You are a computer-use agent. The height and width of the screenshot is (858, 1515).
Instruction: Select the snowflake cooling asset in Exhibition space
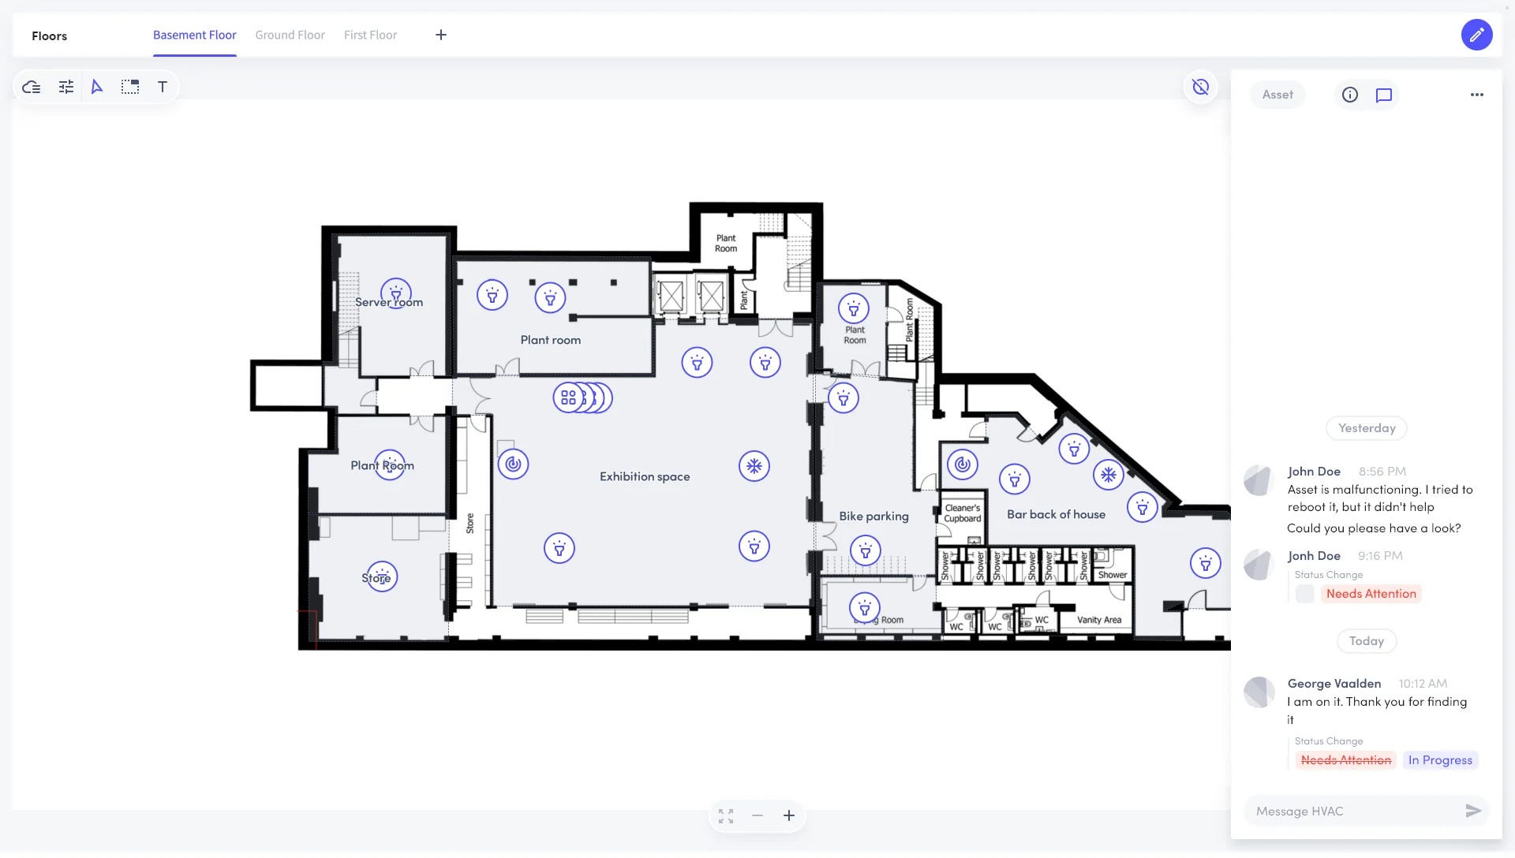754,466
